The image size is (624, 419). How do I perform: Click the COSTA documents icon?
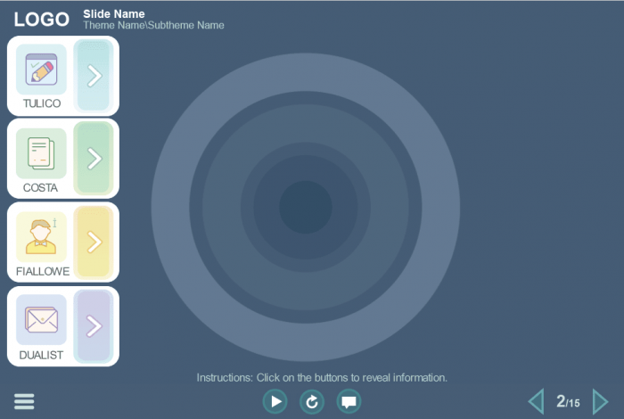click(41, 153)
